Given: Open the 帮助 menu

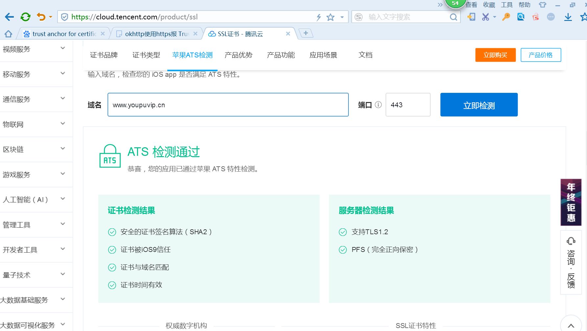Looking at the screenshot, I should click(525, 5).
